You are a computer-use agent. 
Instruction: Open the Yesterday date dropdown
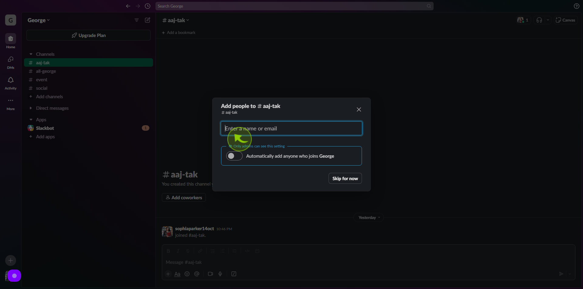pyautogui.click(x=369, y=217)
